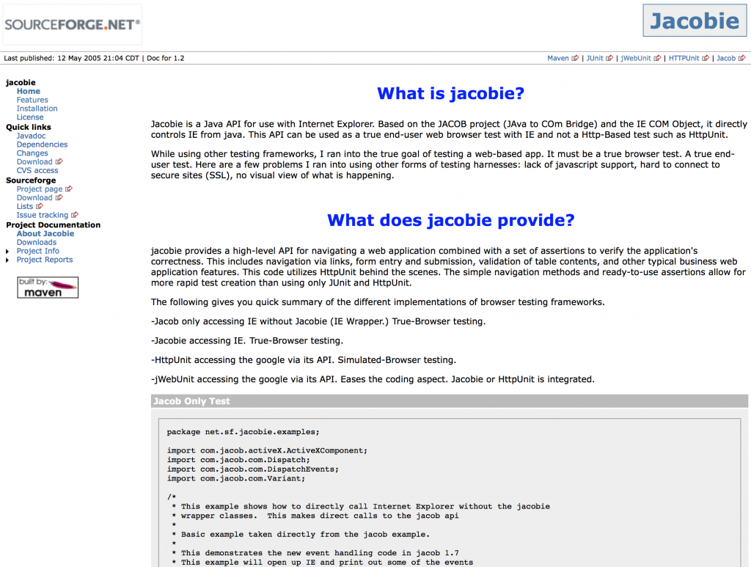This screenshot has height=567, width=751.
Task: Open the Project Reports link
Action: pyautogui.click(x=45, y=260)
